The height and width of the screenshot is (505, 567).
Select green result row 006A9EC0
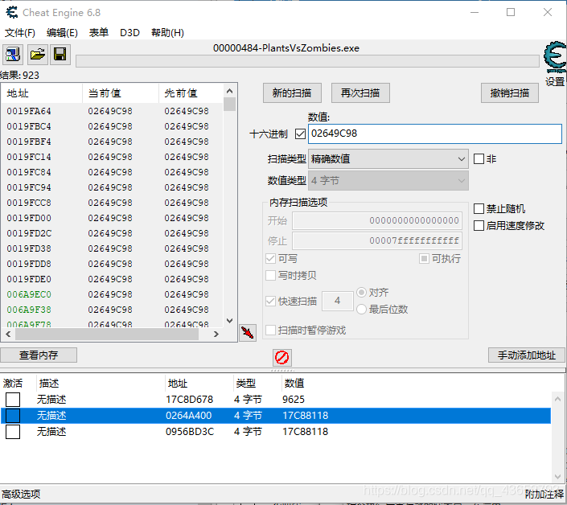coord(112,294)
